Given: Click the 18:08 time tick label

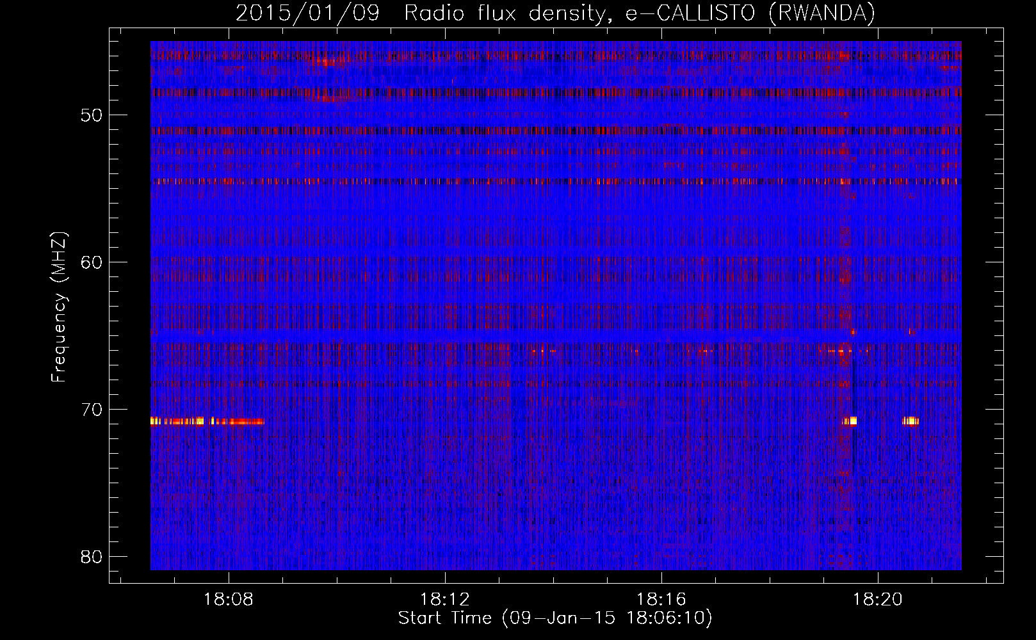Looking at the screenshot, I should [x=229, y=600].
